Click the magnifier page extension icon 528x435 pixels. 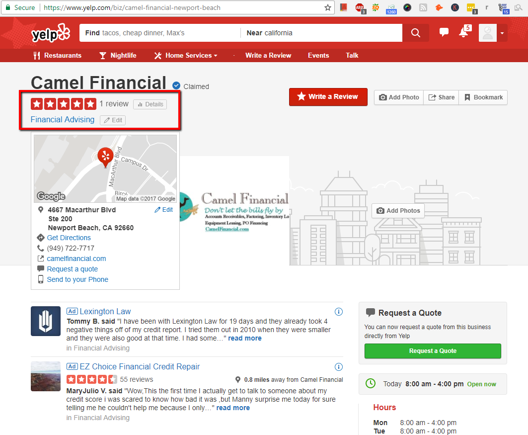click(x=518, y=7)
